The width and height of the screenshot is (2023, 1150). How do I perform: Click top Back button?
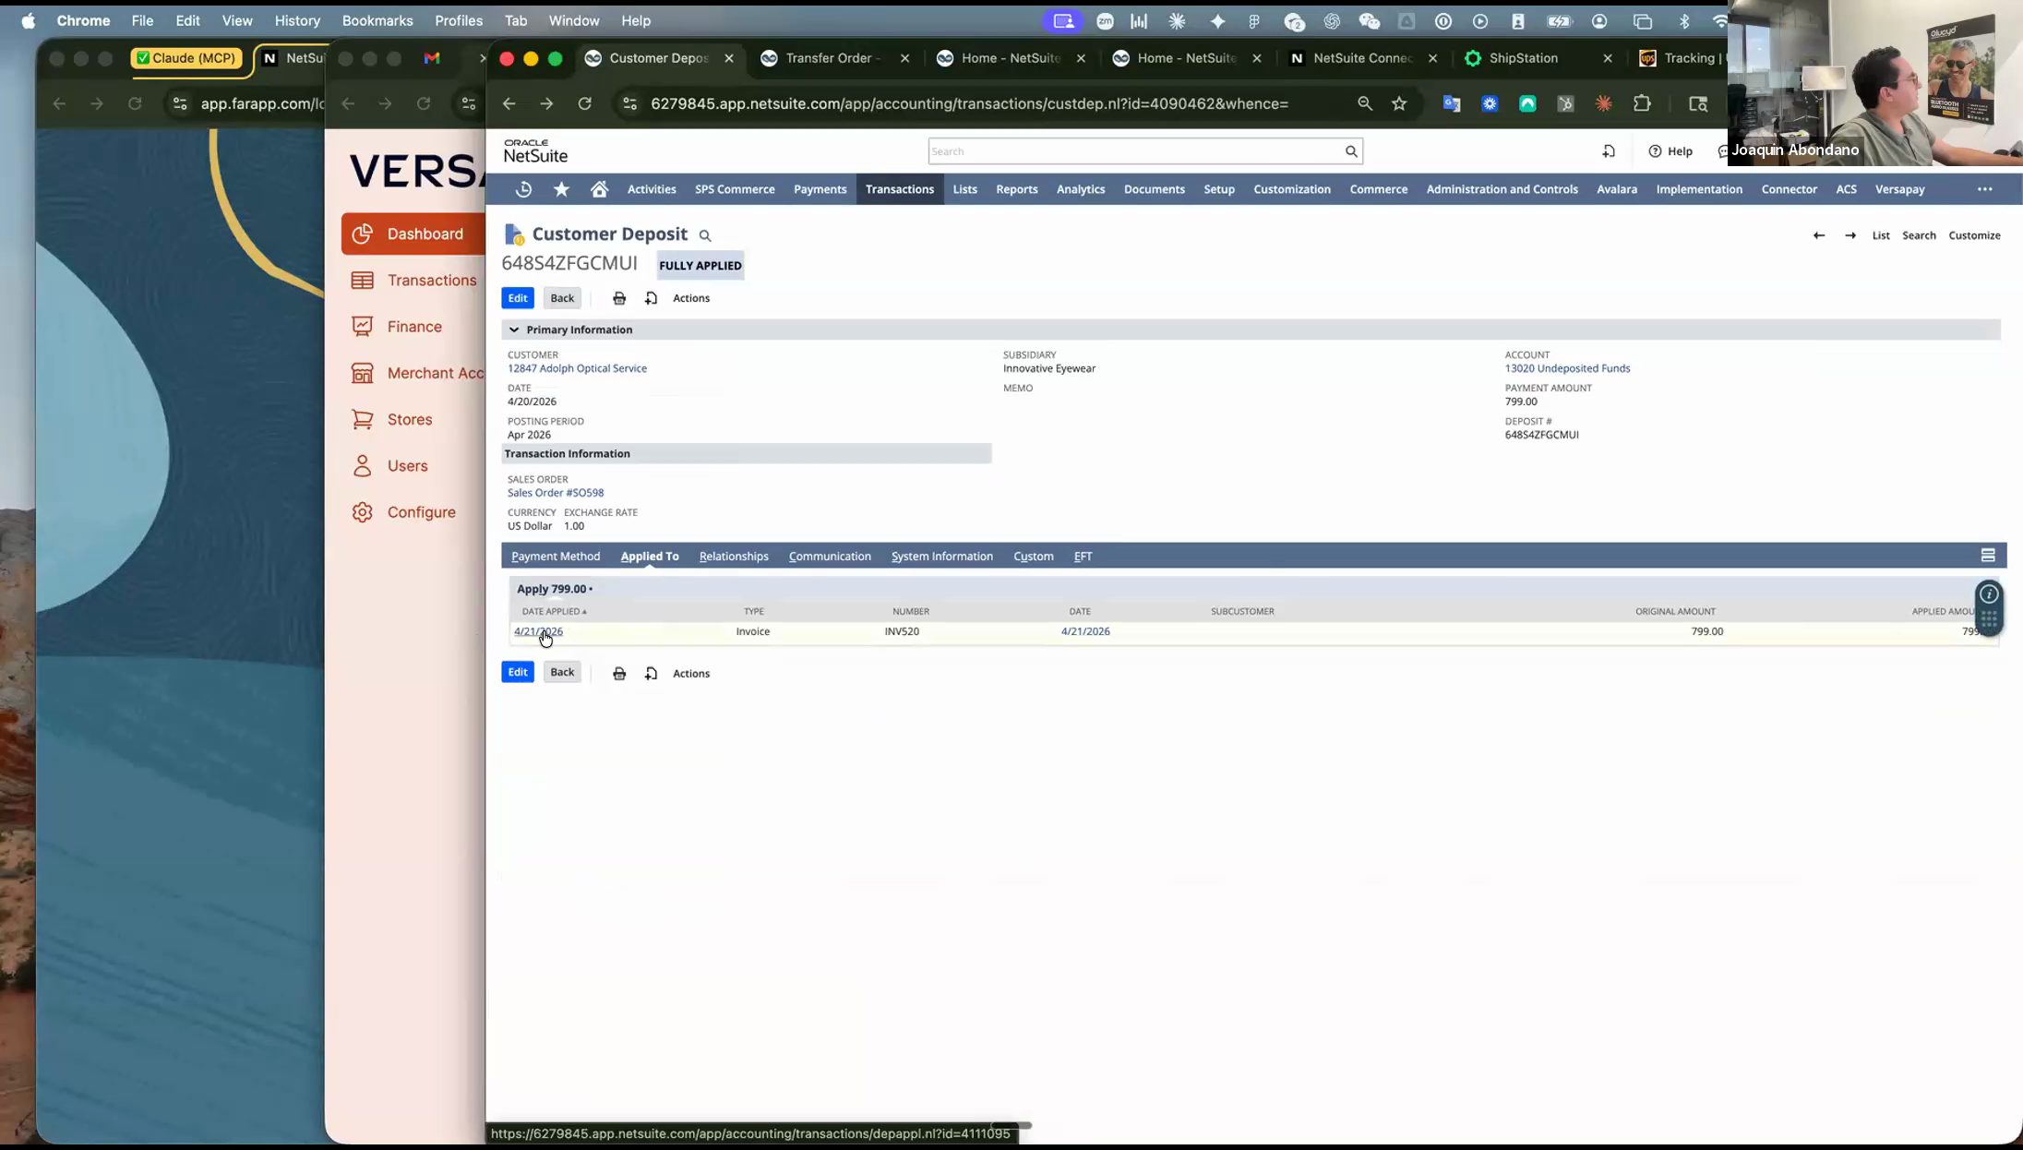(x=562, y=298)
